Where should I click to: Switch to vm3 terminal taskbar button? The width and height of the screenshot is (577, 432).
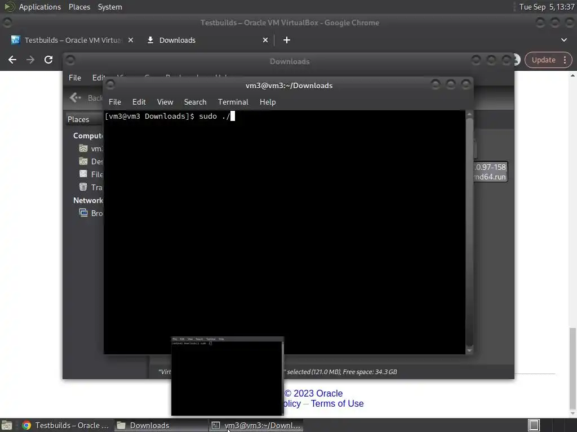click(x=256, y=425)
